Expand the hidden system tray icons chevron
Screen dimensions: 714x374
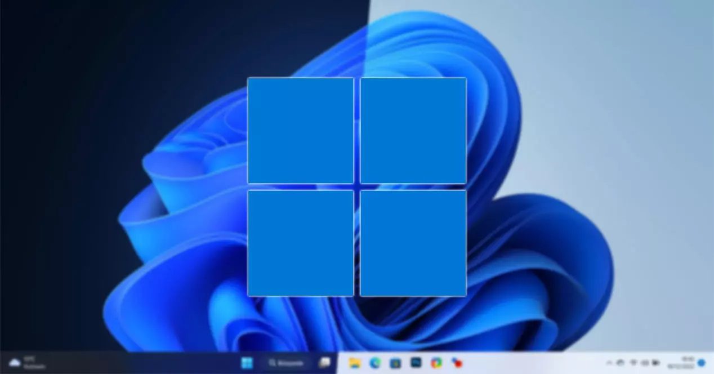[610, 363]
